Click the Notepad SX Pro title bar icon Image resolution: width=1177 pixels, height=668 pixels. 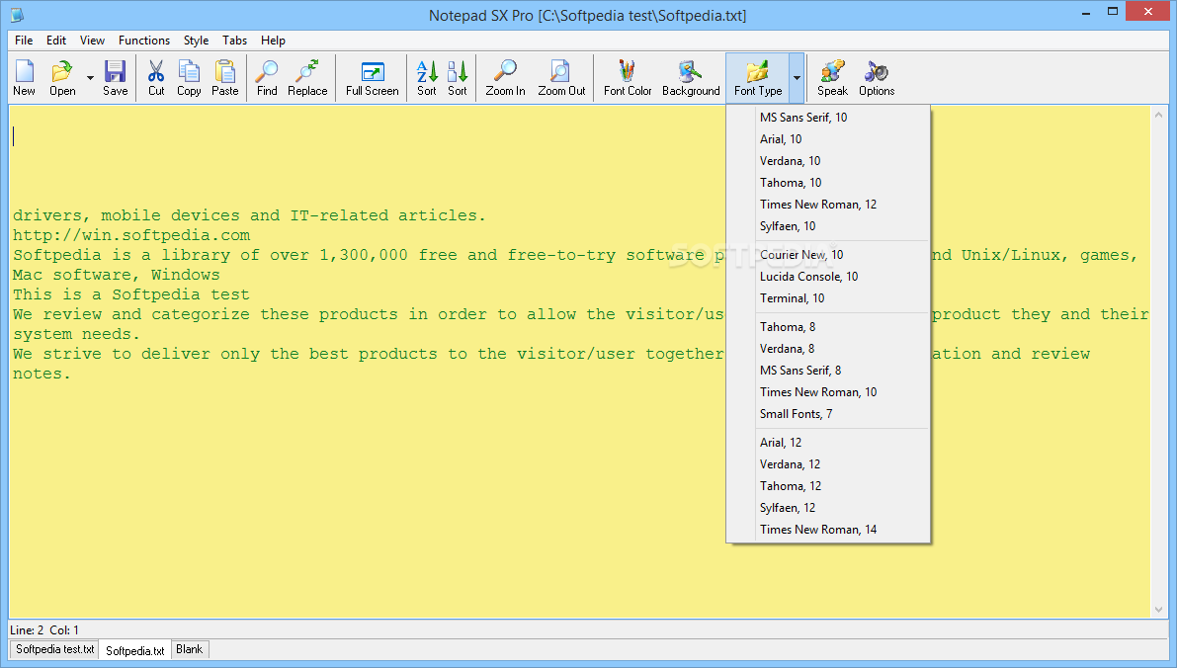(16, 14)
